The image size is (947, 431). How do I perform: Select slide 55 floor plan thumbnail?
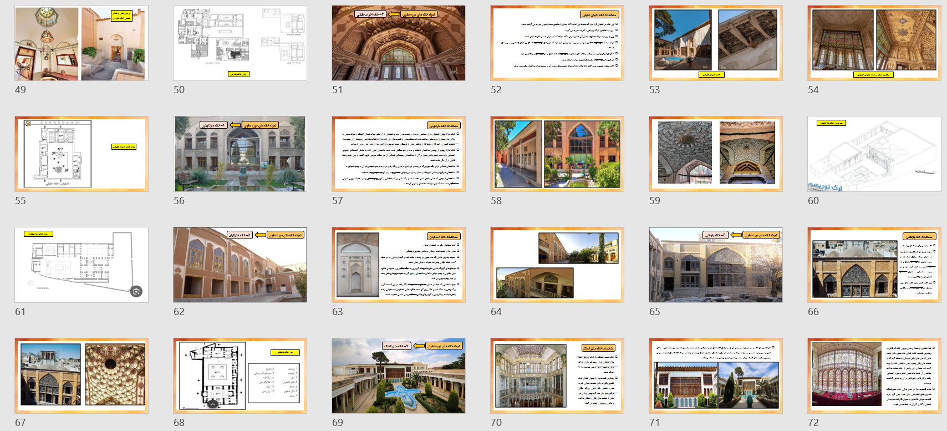point(82,154)
